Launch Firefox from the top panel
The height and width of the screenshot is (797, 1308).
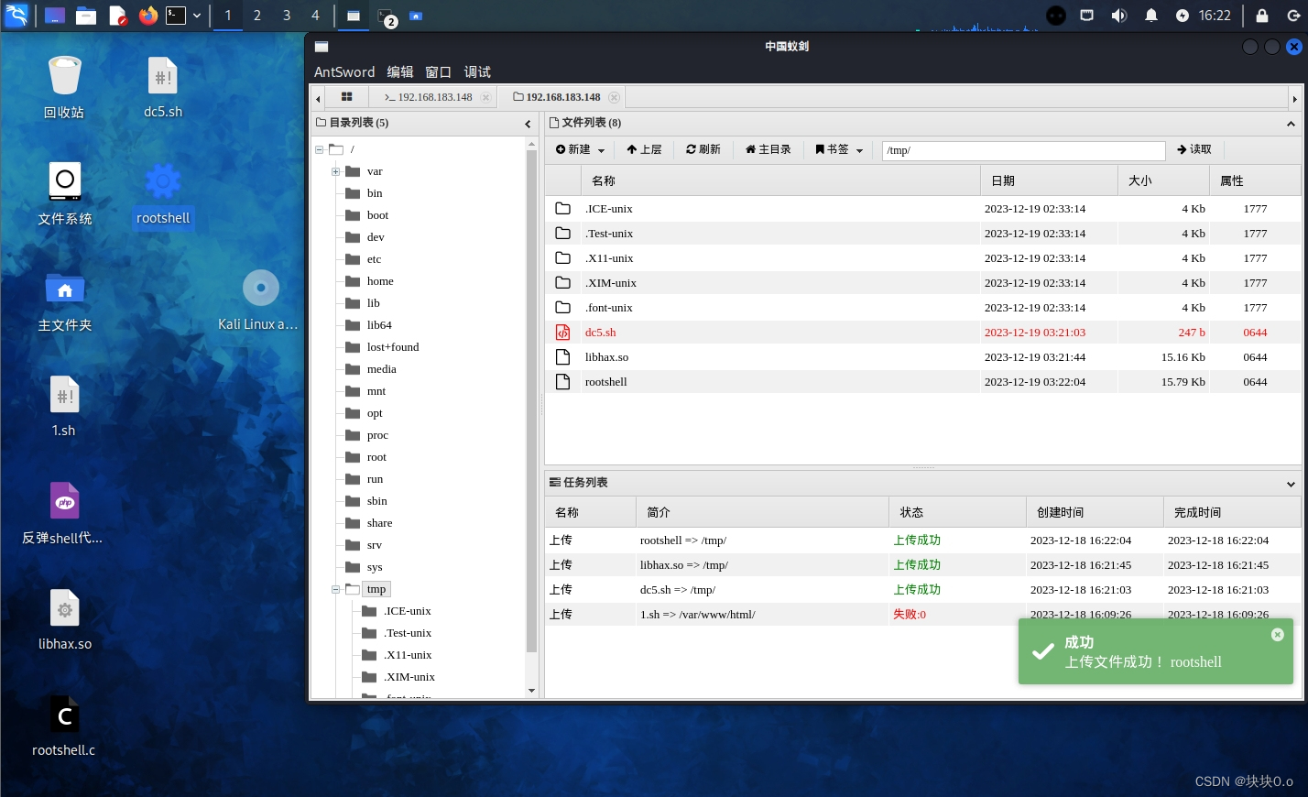(147, 16)
